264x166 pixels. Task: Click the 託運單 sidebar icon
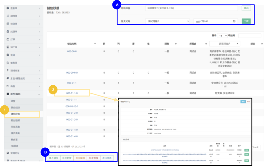[x=8, y=31]
